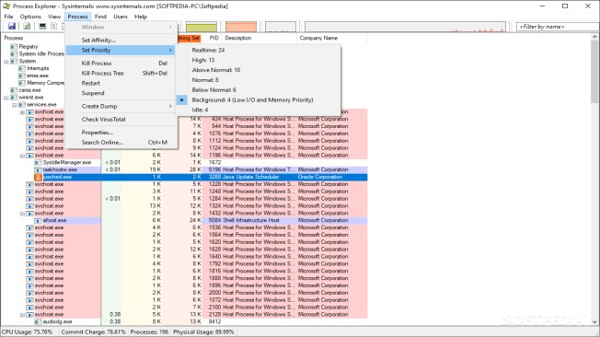Choose the Realtime: 24 priority
Image resolution: width=600 pixels, height=337 pixels.
pyautogui.click(x=208, y=50)
